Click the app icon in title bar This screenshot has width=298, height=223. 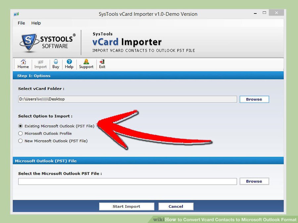16,14
